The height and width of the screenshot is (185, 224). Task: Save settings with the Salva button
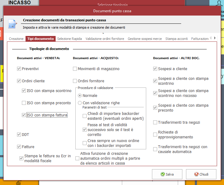(x=167, y=174)
